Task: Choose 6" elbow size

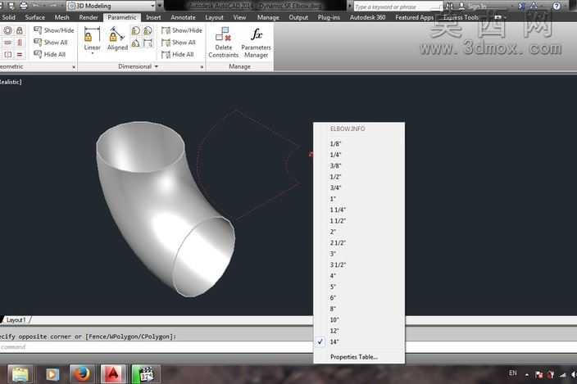Action: pyautogui.click(x=359, y=298)
